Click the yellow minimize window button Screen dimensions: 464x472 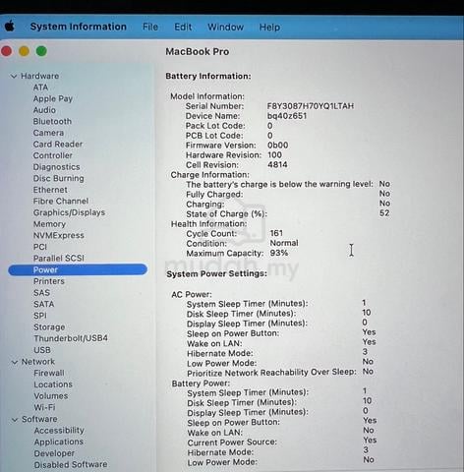24,51
